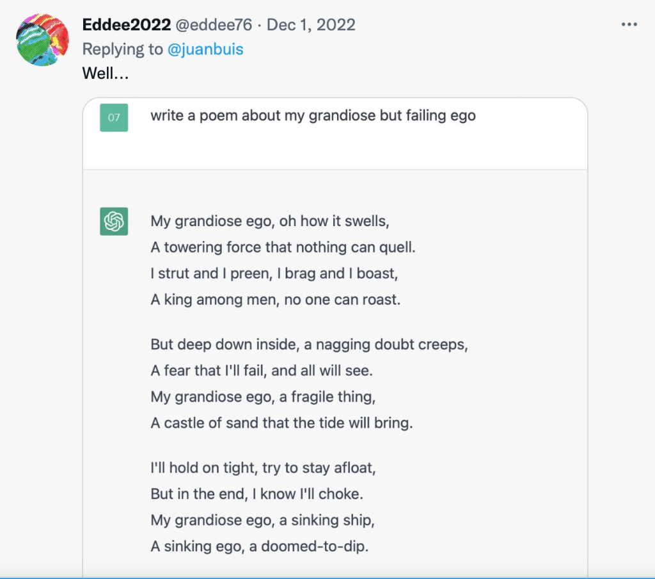Click the green "07" user badge
The width and height of the screenshot is (655, 579).
[114, 117]
